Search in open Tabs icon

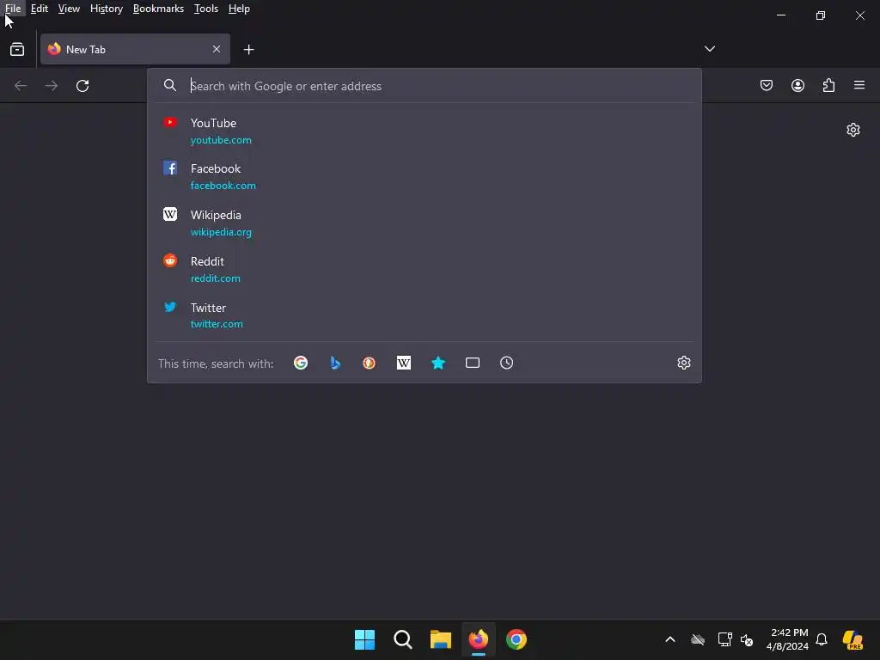coord(473,364)
